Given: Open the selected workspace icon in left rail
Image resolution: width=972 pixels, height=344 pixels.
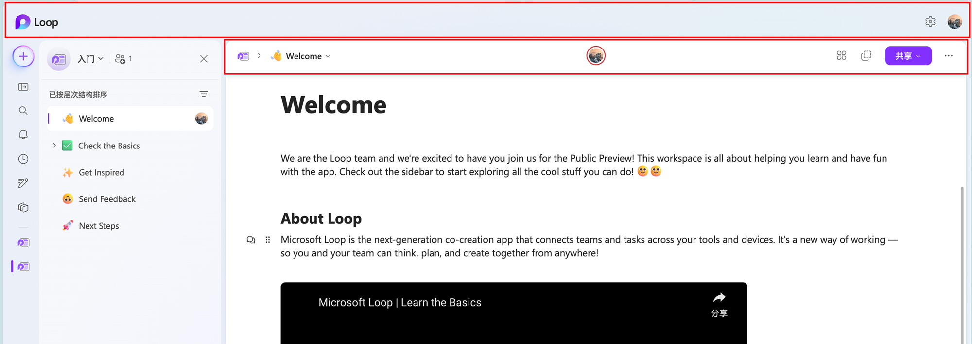Looking at the screenshot, I should click(x=23, y=266).
